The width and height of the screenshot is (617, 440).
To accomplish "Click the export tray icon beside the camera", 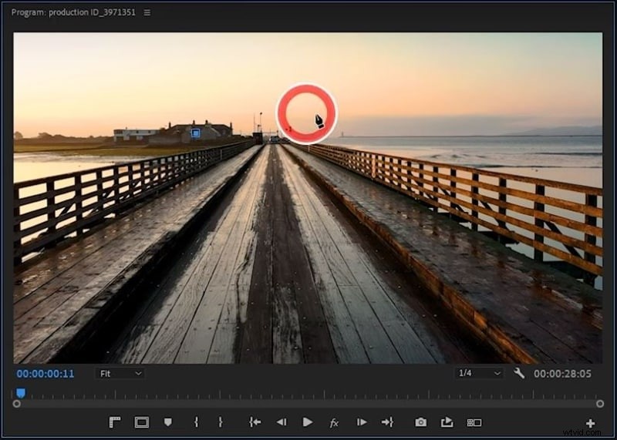I will (447, 422).
